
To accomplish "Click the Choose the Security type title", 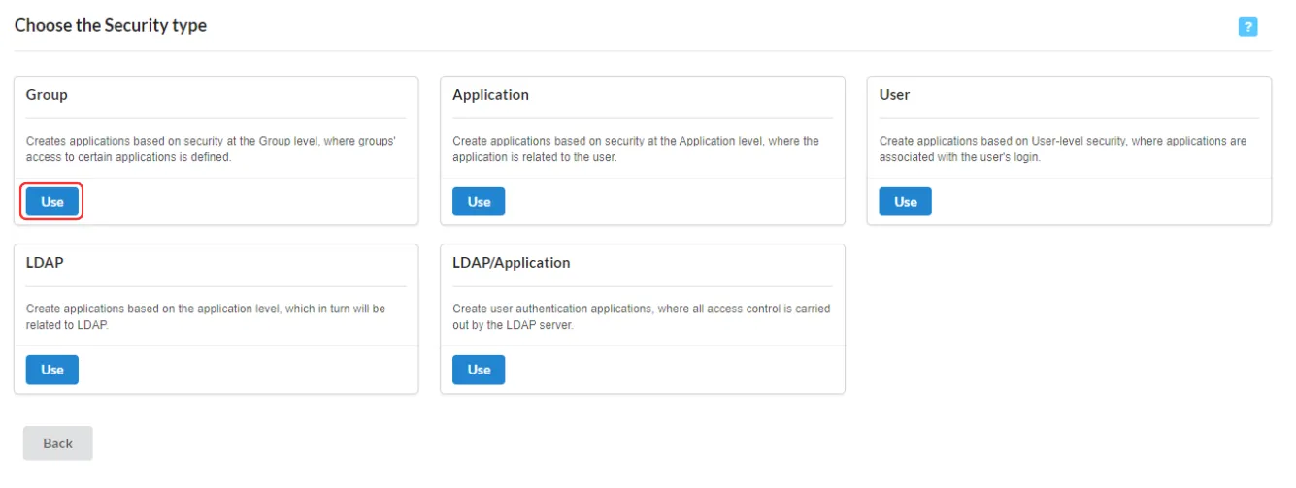I will pos(111,26).
